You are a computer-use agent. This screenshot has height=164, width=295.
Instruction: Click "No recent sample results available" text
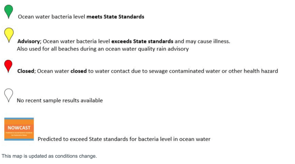click(60, 101)
